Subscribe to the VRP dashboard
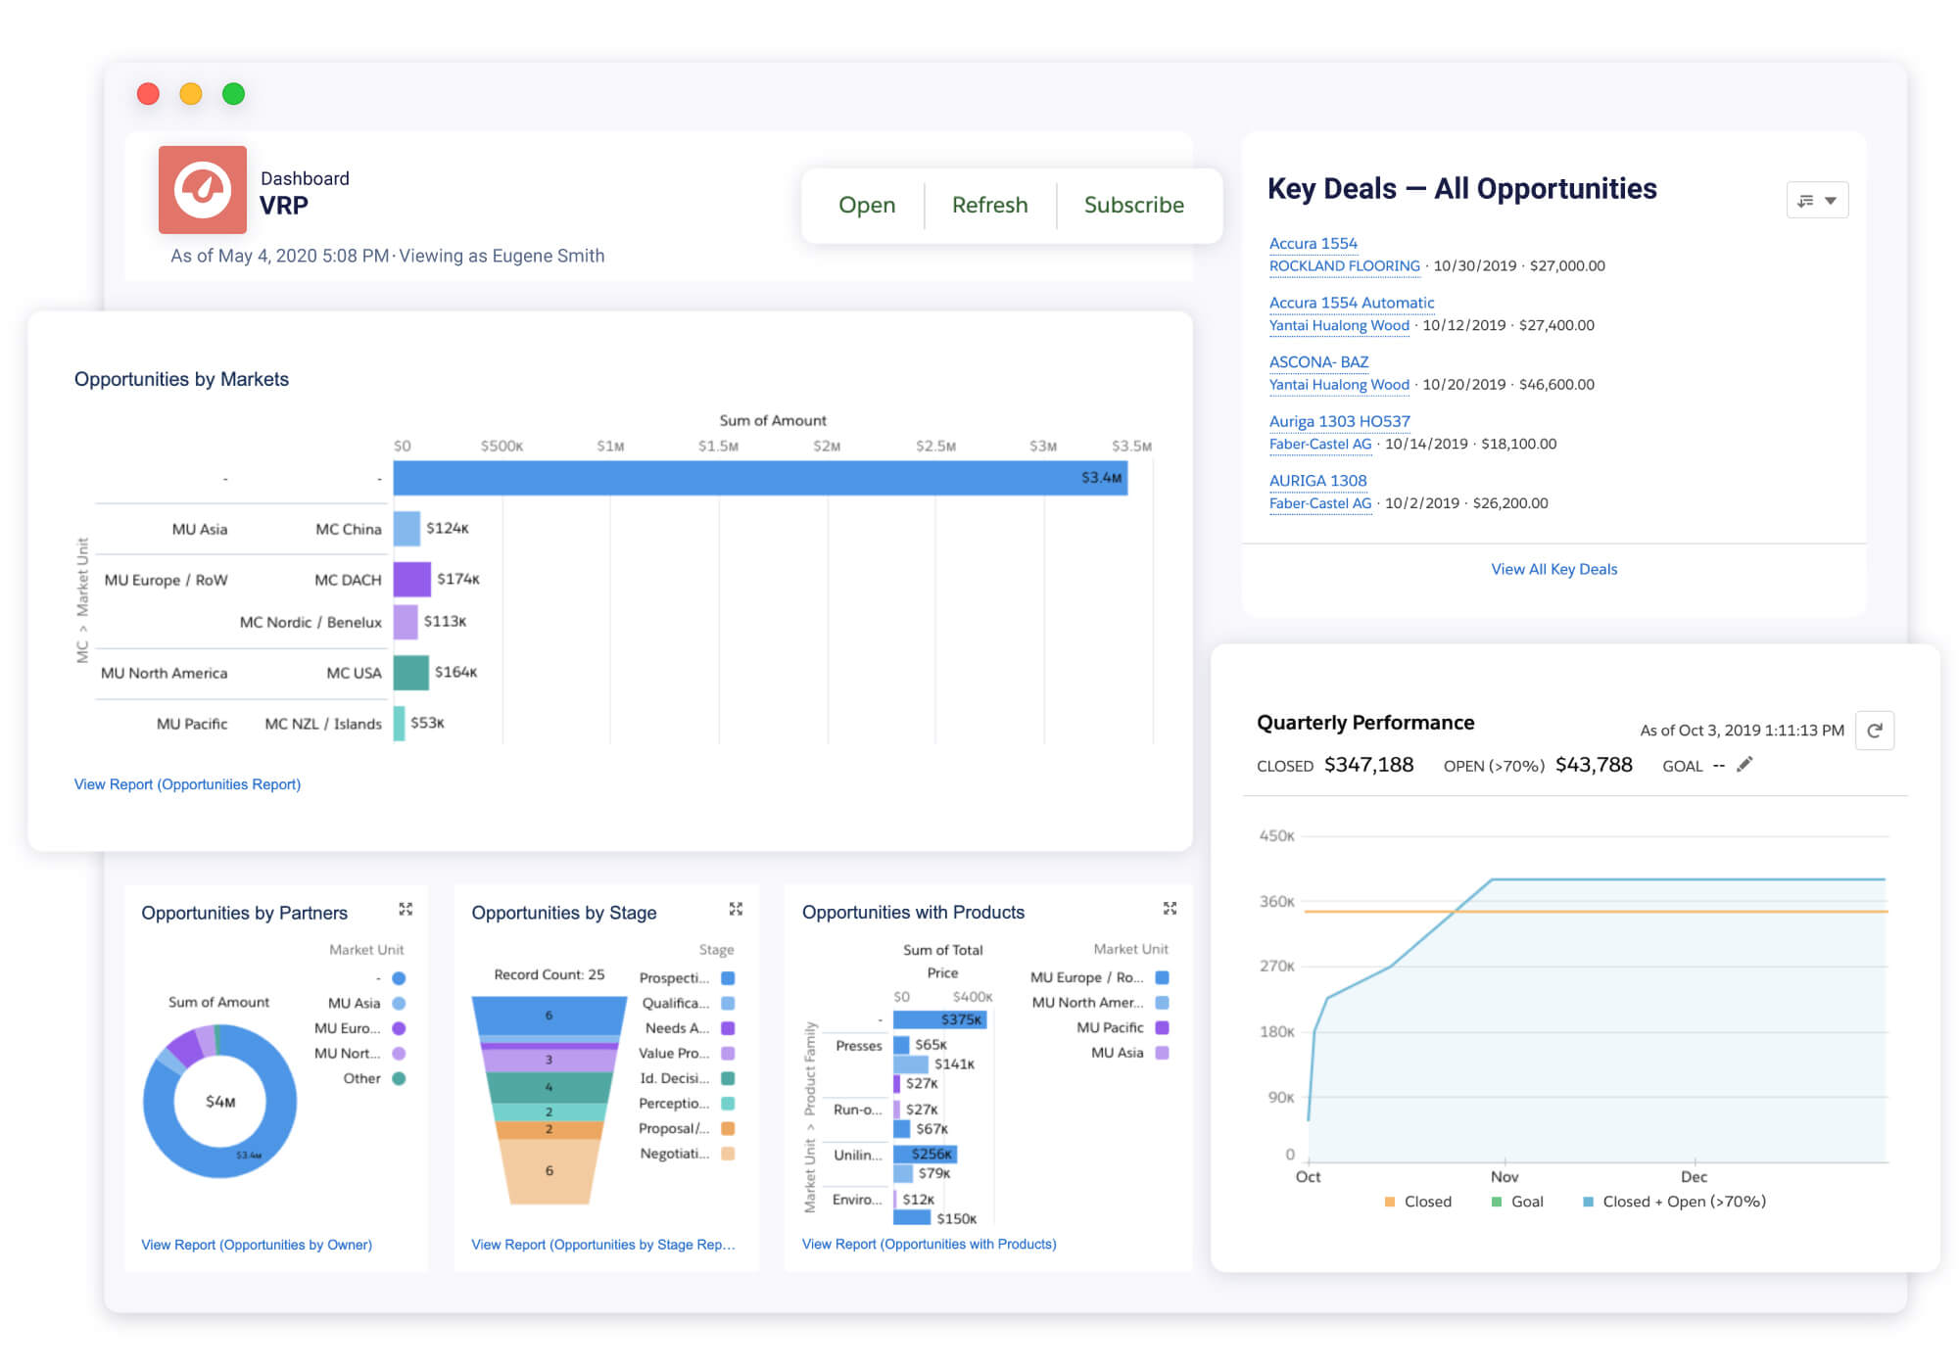 click(1133, 205)
